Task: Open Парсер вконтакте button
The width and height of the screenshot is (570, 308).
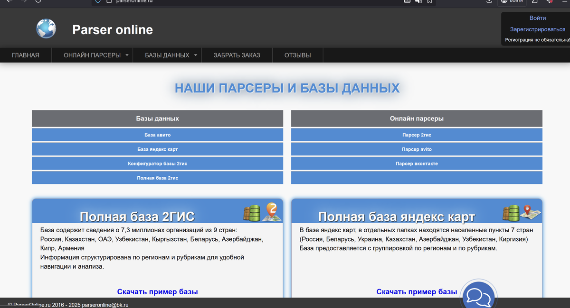Action: [x=417, y=163]
